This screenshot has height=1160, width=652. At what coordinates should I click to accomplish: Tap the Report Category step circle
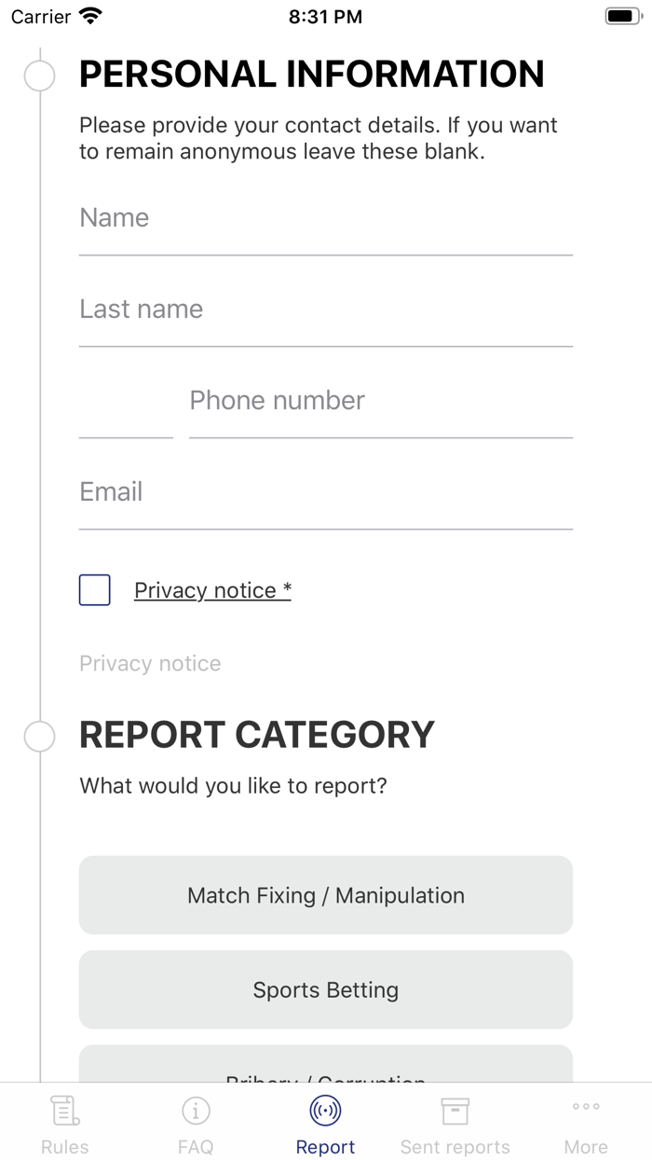tap(39, 736)
